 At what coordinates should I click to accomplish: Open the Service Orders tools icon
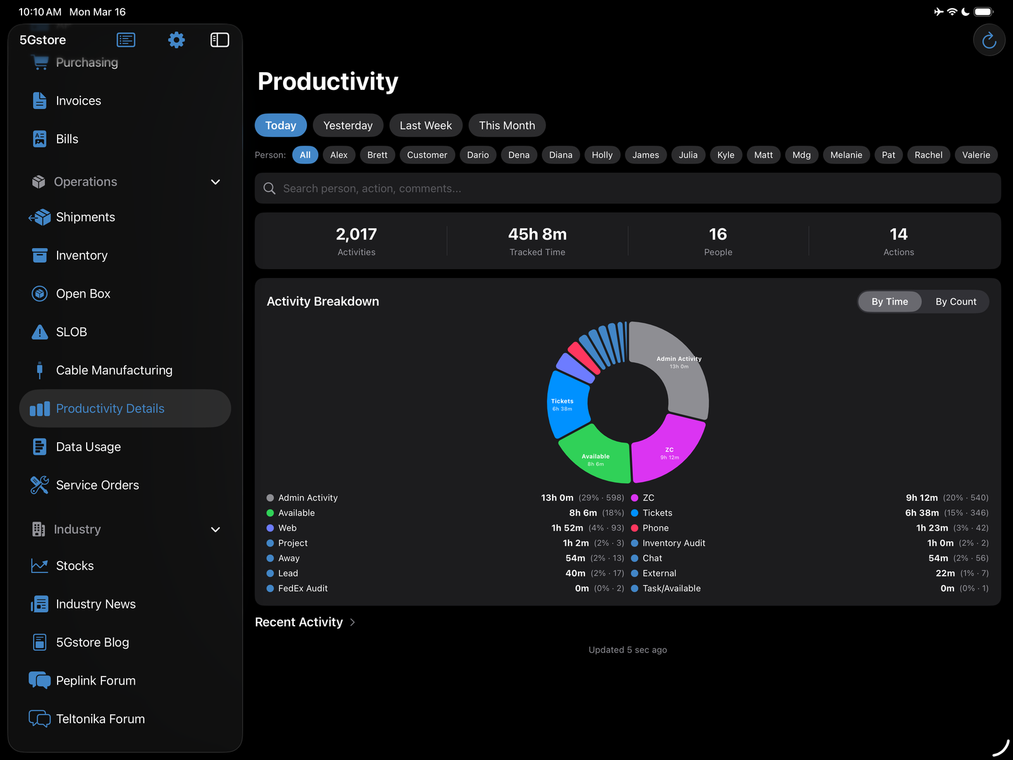[x=39, y=484]
